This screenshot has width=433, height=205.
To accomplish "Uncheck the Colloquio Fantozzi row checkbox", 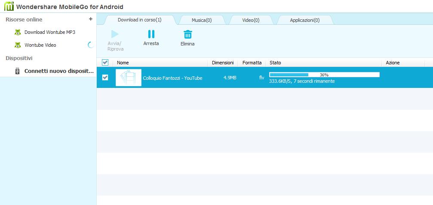I will point(105,78).
